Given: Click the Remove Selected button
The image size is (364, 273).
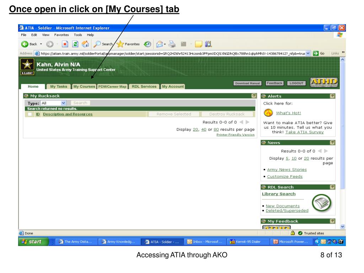Looking at the screenshot, I should (x=174, y=114).
